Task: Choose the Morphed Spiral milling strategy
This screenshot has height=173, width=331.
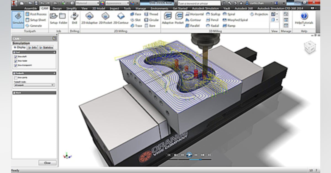Action: coord(236,20)
